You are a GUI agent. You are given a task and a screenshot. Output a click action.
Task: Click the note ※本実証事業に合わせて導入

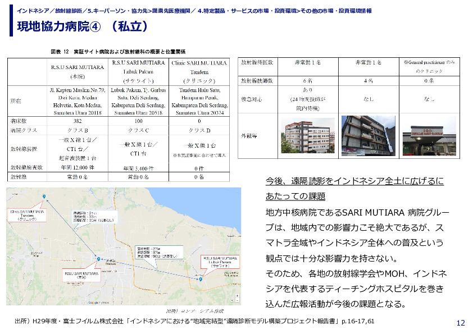199,155
